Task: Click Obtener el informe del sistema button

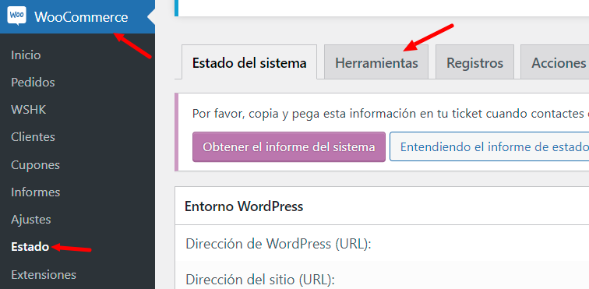Action: coord(289,147)
